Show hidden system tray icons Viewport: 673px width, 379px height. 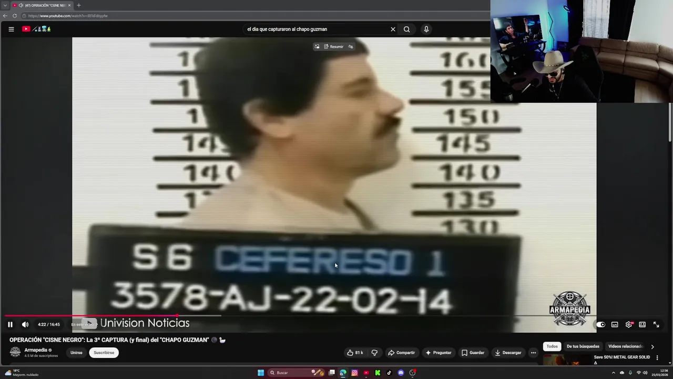point(613,373)
